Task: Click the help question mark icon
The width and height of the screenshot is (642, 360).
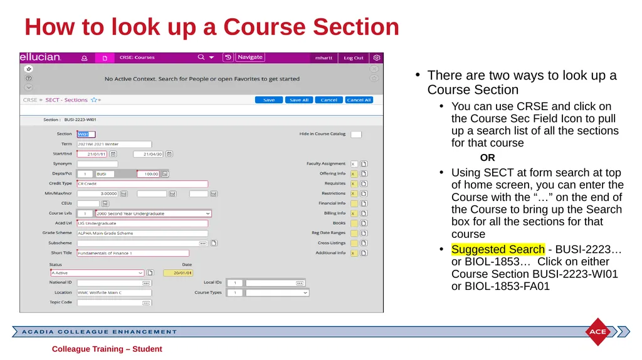Action: (x=29, y=78)
